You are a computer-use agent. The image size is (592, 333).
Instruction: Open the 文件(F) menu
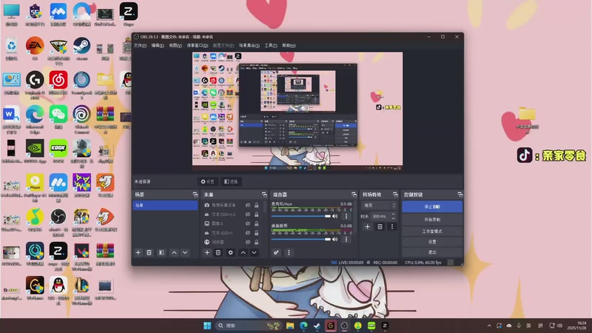pos(140,45)
